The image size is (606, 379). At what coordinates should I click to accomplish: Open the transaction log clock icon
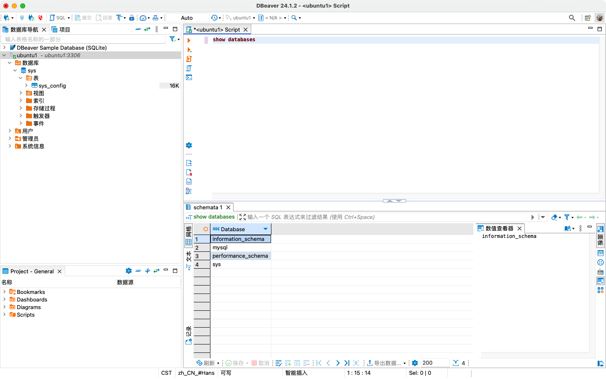point(214,18)
